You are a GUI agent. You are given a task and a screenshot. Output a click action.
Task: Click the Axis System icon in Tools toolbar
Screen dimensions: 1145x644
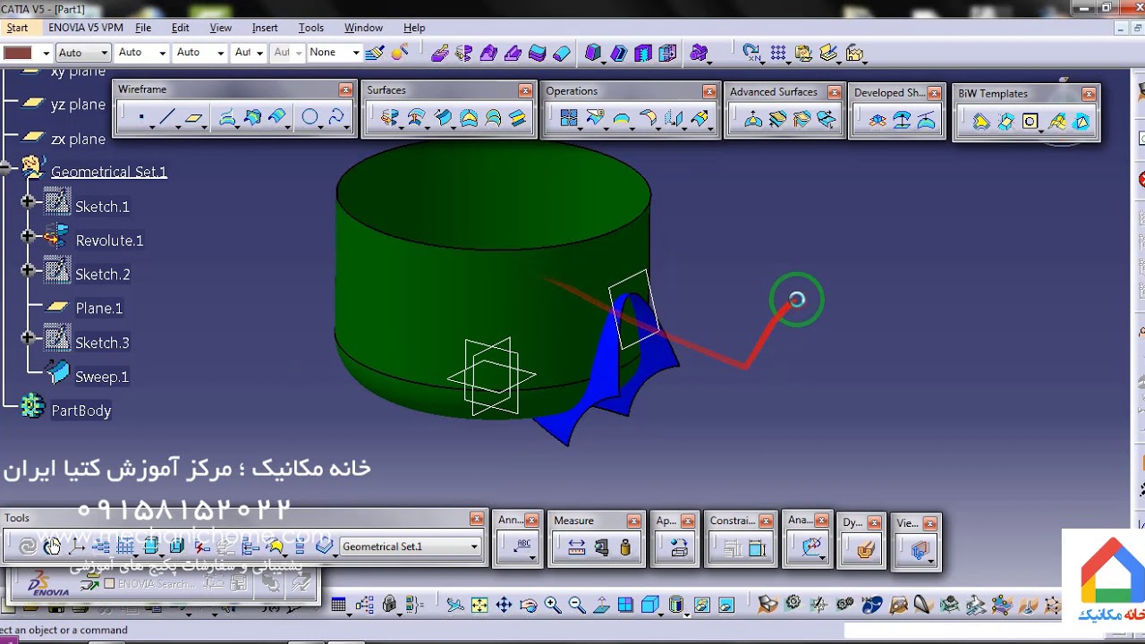[x=76, y=547]
